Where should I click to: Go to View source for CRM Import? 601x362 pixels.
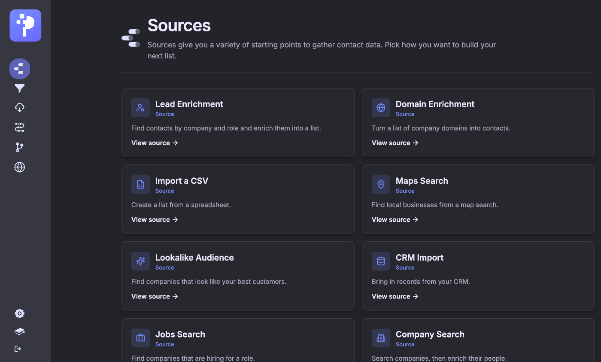(x=395, y=296)
